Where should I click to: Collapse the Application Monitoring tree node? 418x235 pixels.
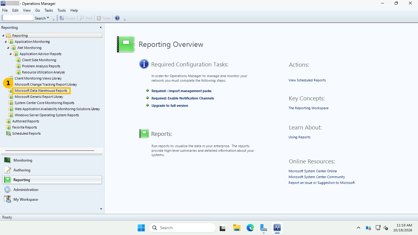point(6,42)
